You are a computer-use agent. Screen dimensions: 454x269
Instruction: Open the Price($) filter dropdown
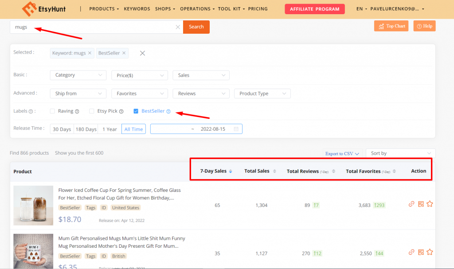(x=139, y=75)
